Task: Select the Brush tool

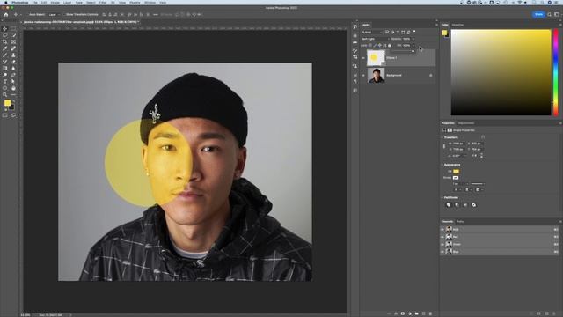Action: [x=5, y=55]
